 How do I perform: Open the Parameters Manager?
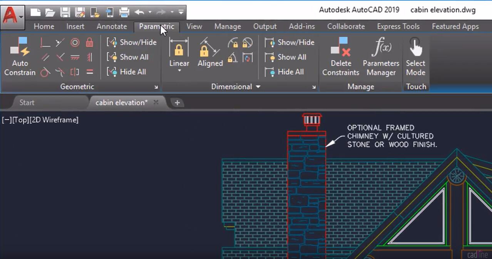[381, 58]
